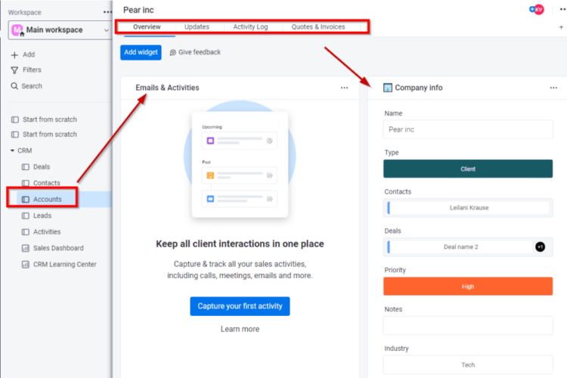This screenshot has width=567, height=378.
Task: Open the Priority High status label
Action: 468,287
